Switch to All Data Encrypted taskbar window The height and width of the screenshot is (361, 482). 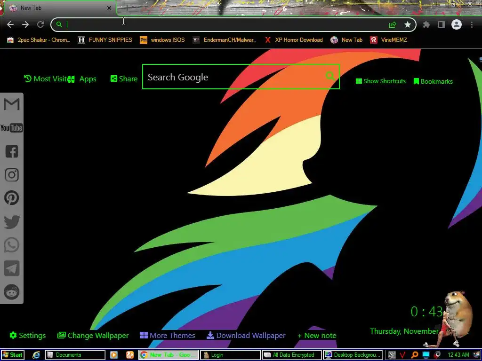(x=292, y=355)
